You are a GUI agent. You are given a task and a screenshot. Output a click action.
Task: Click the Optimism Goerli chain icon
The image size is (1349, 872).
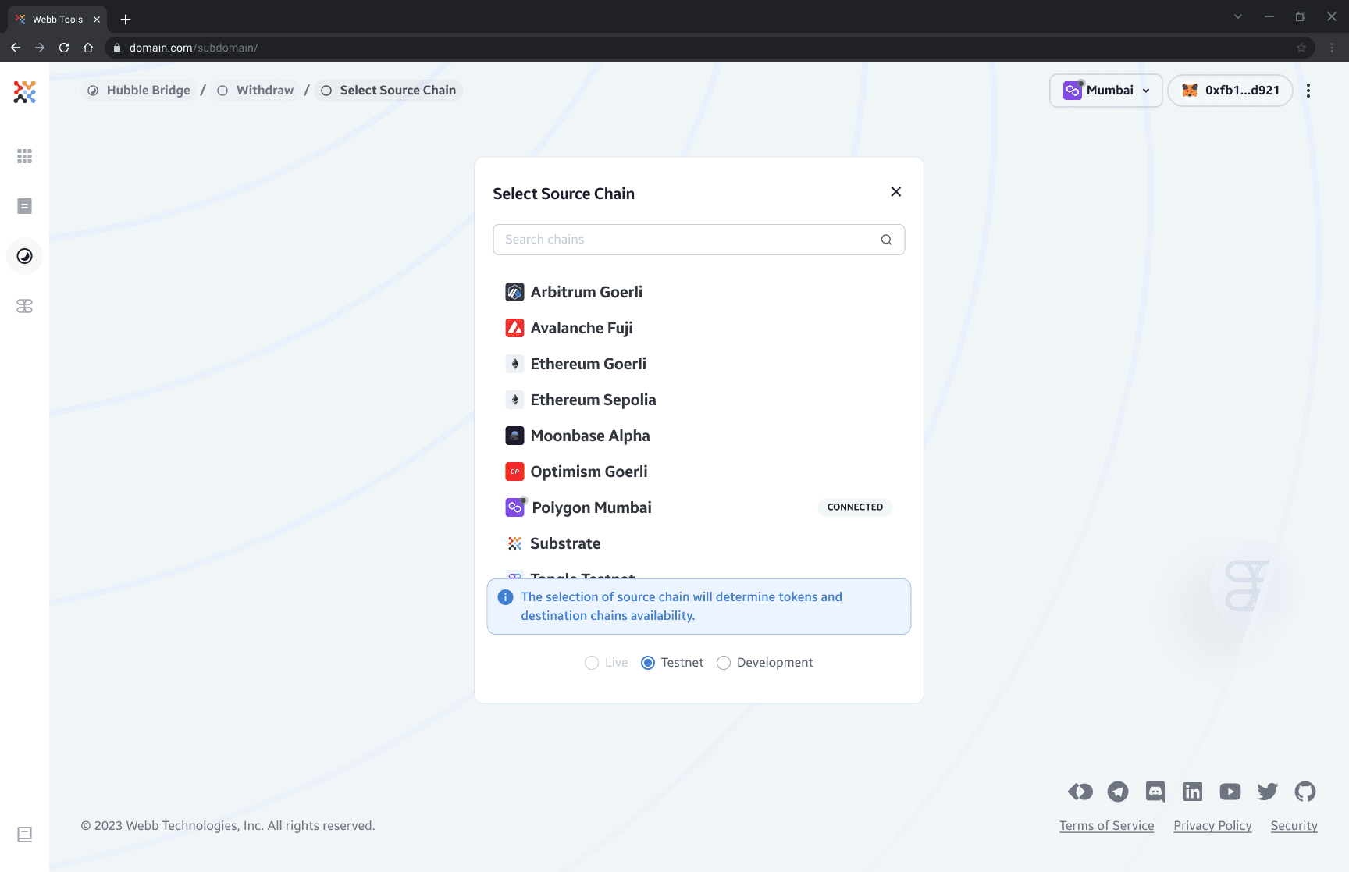(514, 472)
